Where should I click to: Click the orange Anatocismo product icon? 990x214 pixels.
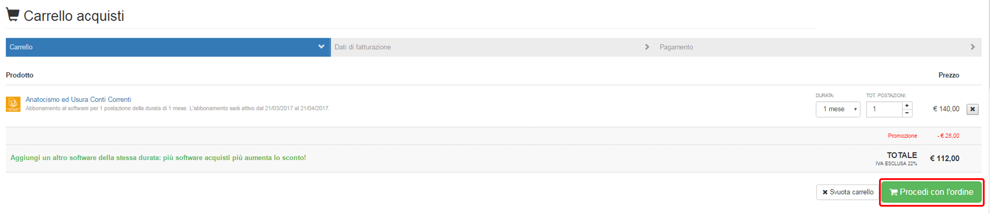(13, 104)
